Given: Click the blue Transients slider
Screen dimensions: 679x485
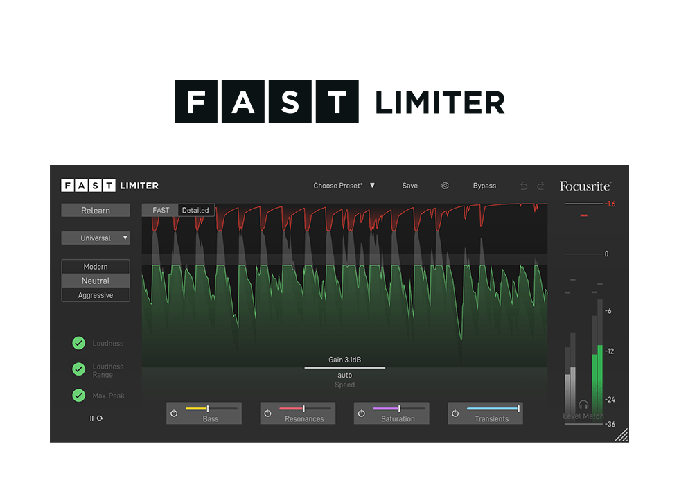Looking at the screenshot, I should (x=493, y=408).
